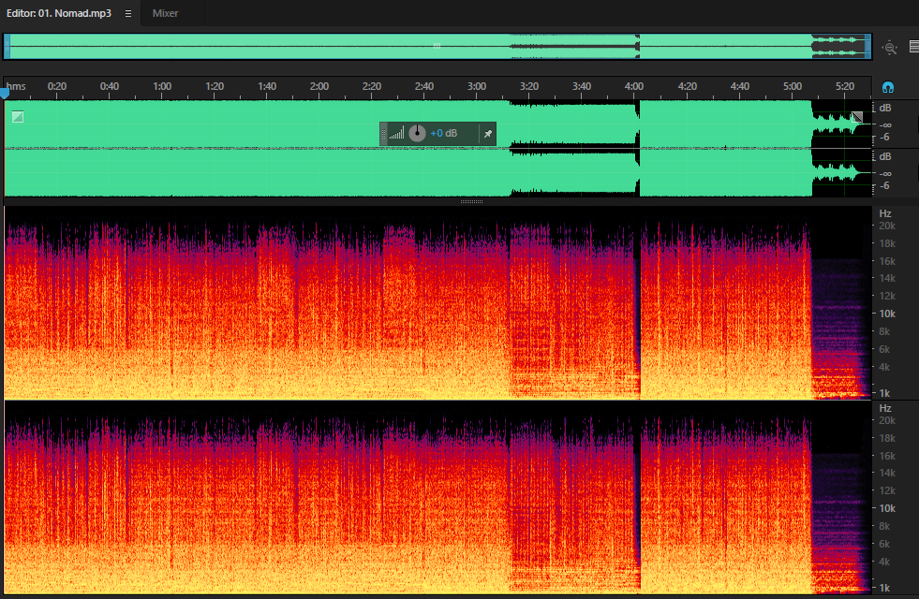Image resolution: width=919 pixels, height=599 pixels.
Task: Click the overview navigator left edge handle
Action: coord(7,46)
